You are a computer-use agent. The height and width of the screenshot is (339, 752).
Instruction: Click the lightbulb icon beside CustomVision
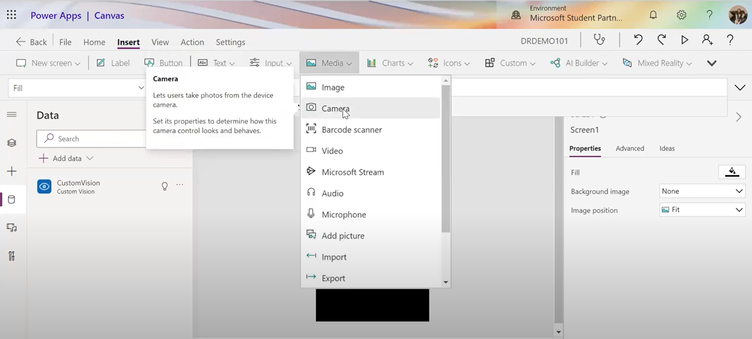165,186
